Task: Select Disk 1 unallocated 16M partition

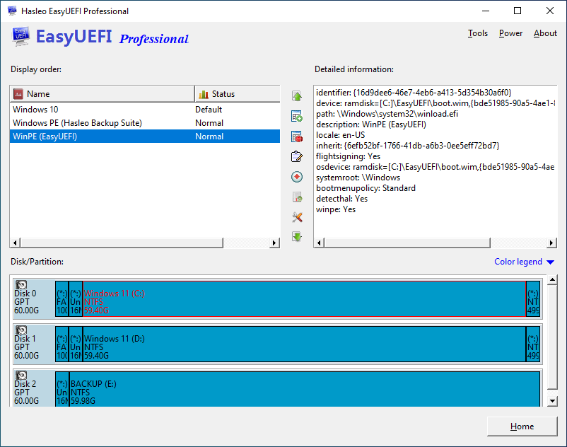Action: pos(76,344)
